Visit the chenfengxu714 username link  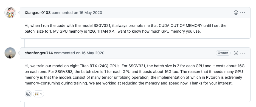pyautogui.click(x=39, y=53)
